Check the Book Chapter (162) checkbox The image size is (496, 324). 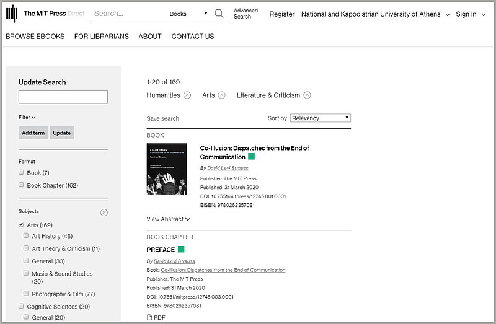21,185
